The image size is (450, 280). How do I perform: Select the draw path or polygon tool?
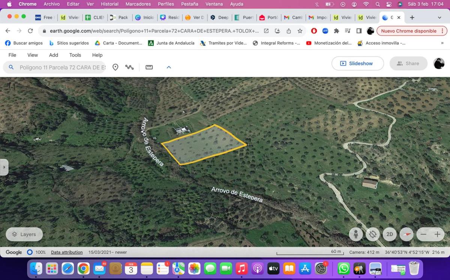click(129, 67)
